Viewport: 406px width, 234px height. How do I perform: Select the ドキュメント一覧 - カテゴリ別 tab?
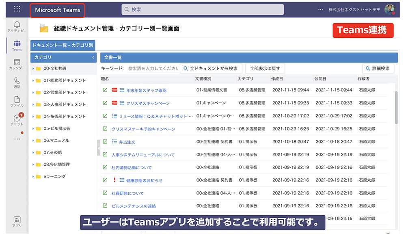coord(63,45)
